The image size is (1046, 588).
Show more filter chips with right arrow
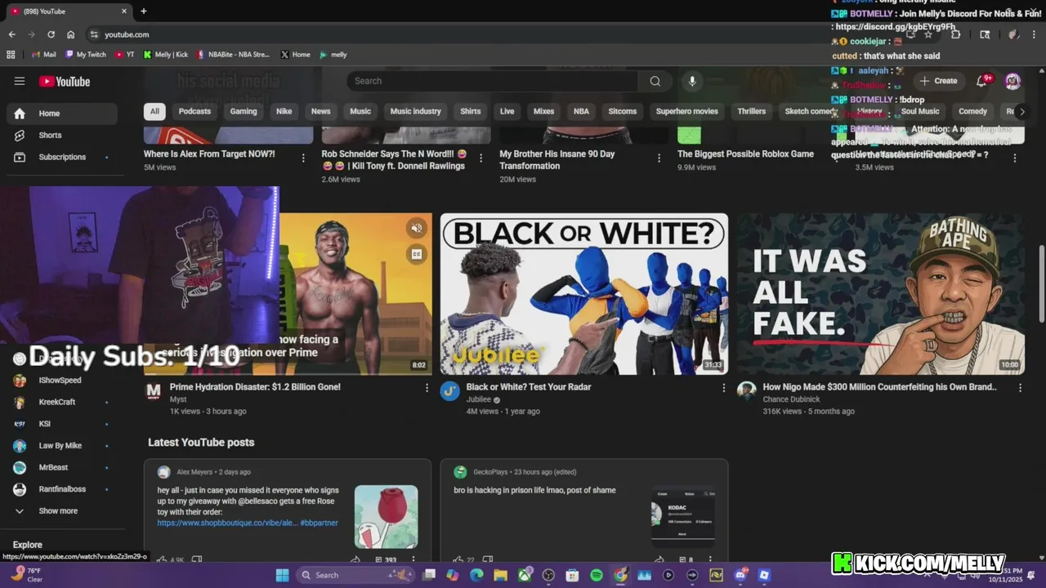tap(1021, 111)
